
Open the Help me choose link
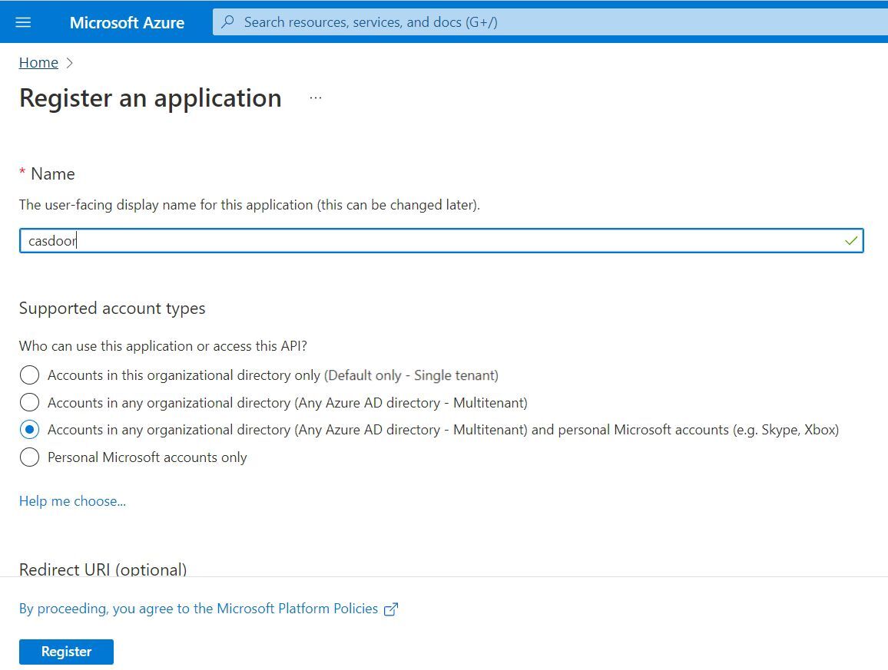72,501
